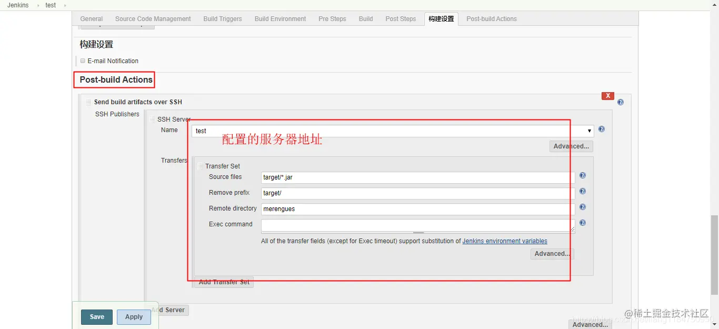Click Advanced button under SSH Server name
This screenshot has width=719, height=329.
pyautogui.click(x=572, y=146)
